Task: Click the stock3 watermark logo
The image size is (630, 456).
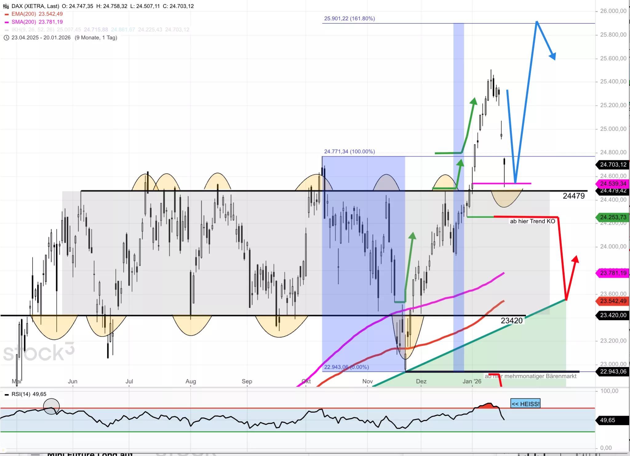Action: click(x=38, y=352)
